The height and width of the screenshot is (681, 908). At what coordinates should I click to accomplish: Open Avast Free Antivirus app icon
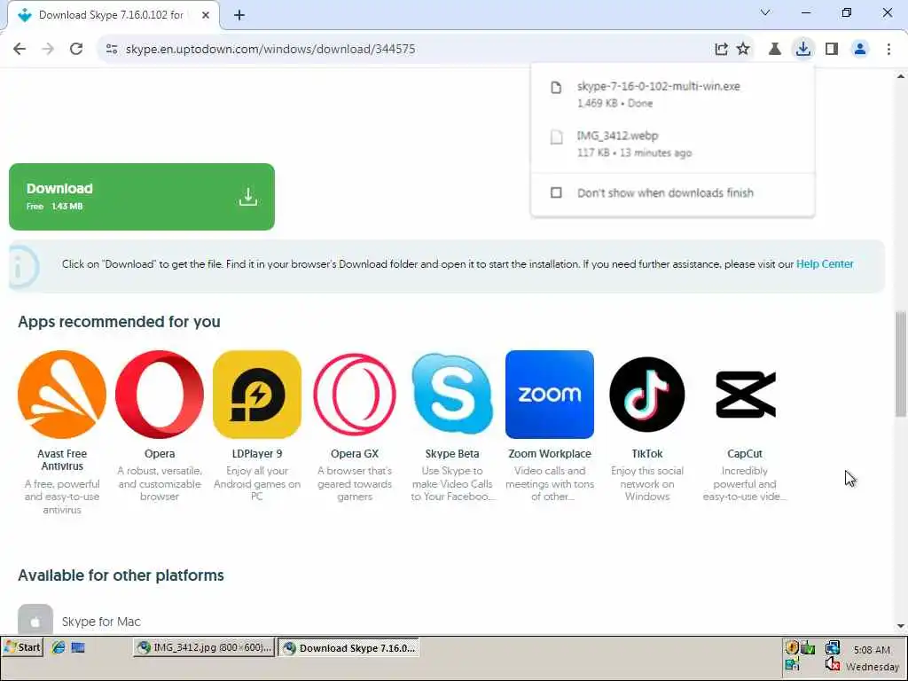click(x=62, y=395)
